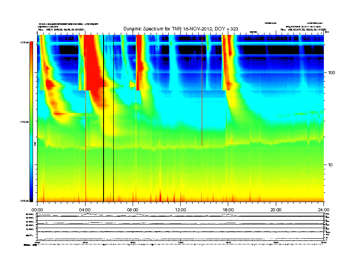The width and height of the screenshot is (349, 270).
Task: Click the red vertical line before 14:00
Action: [x=202, y=90]
